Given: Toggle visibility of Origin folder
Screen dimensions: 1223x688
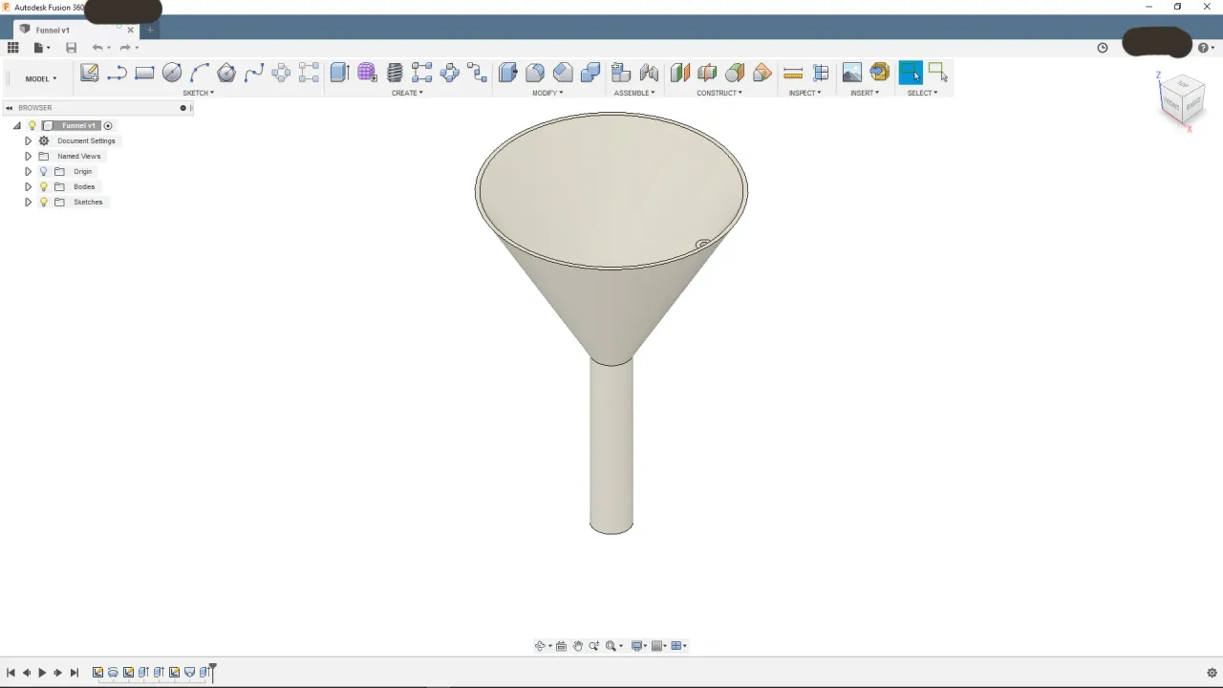Looking at the screenshot, I should click(43, 171).
